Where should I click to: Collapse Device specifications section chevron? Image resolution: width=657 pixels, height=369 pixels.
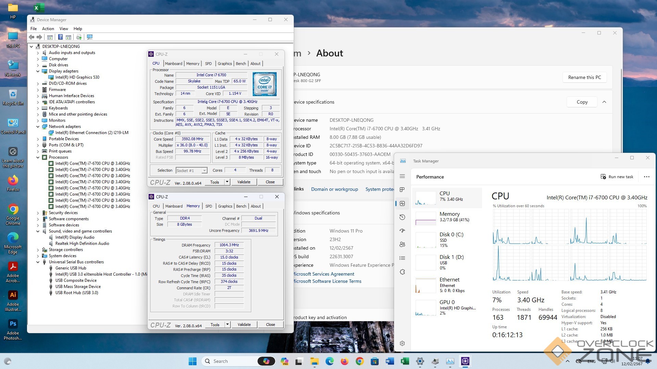(604, 102)
